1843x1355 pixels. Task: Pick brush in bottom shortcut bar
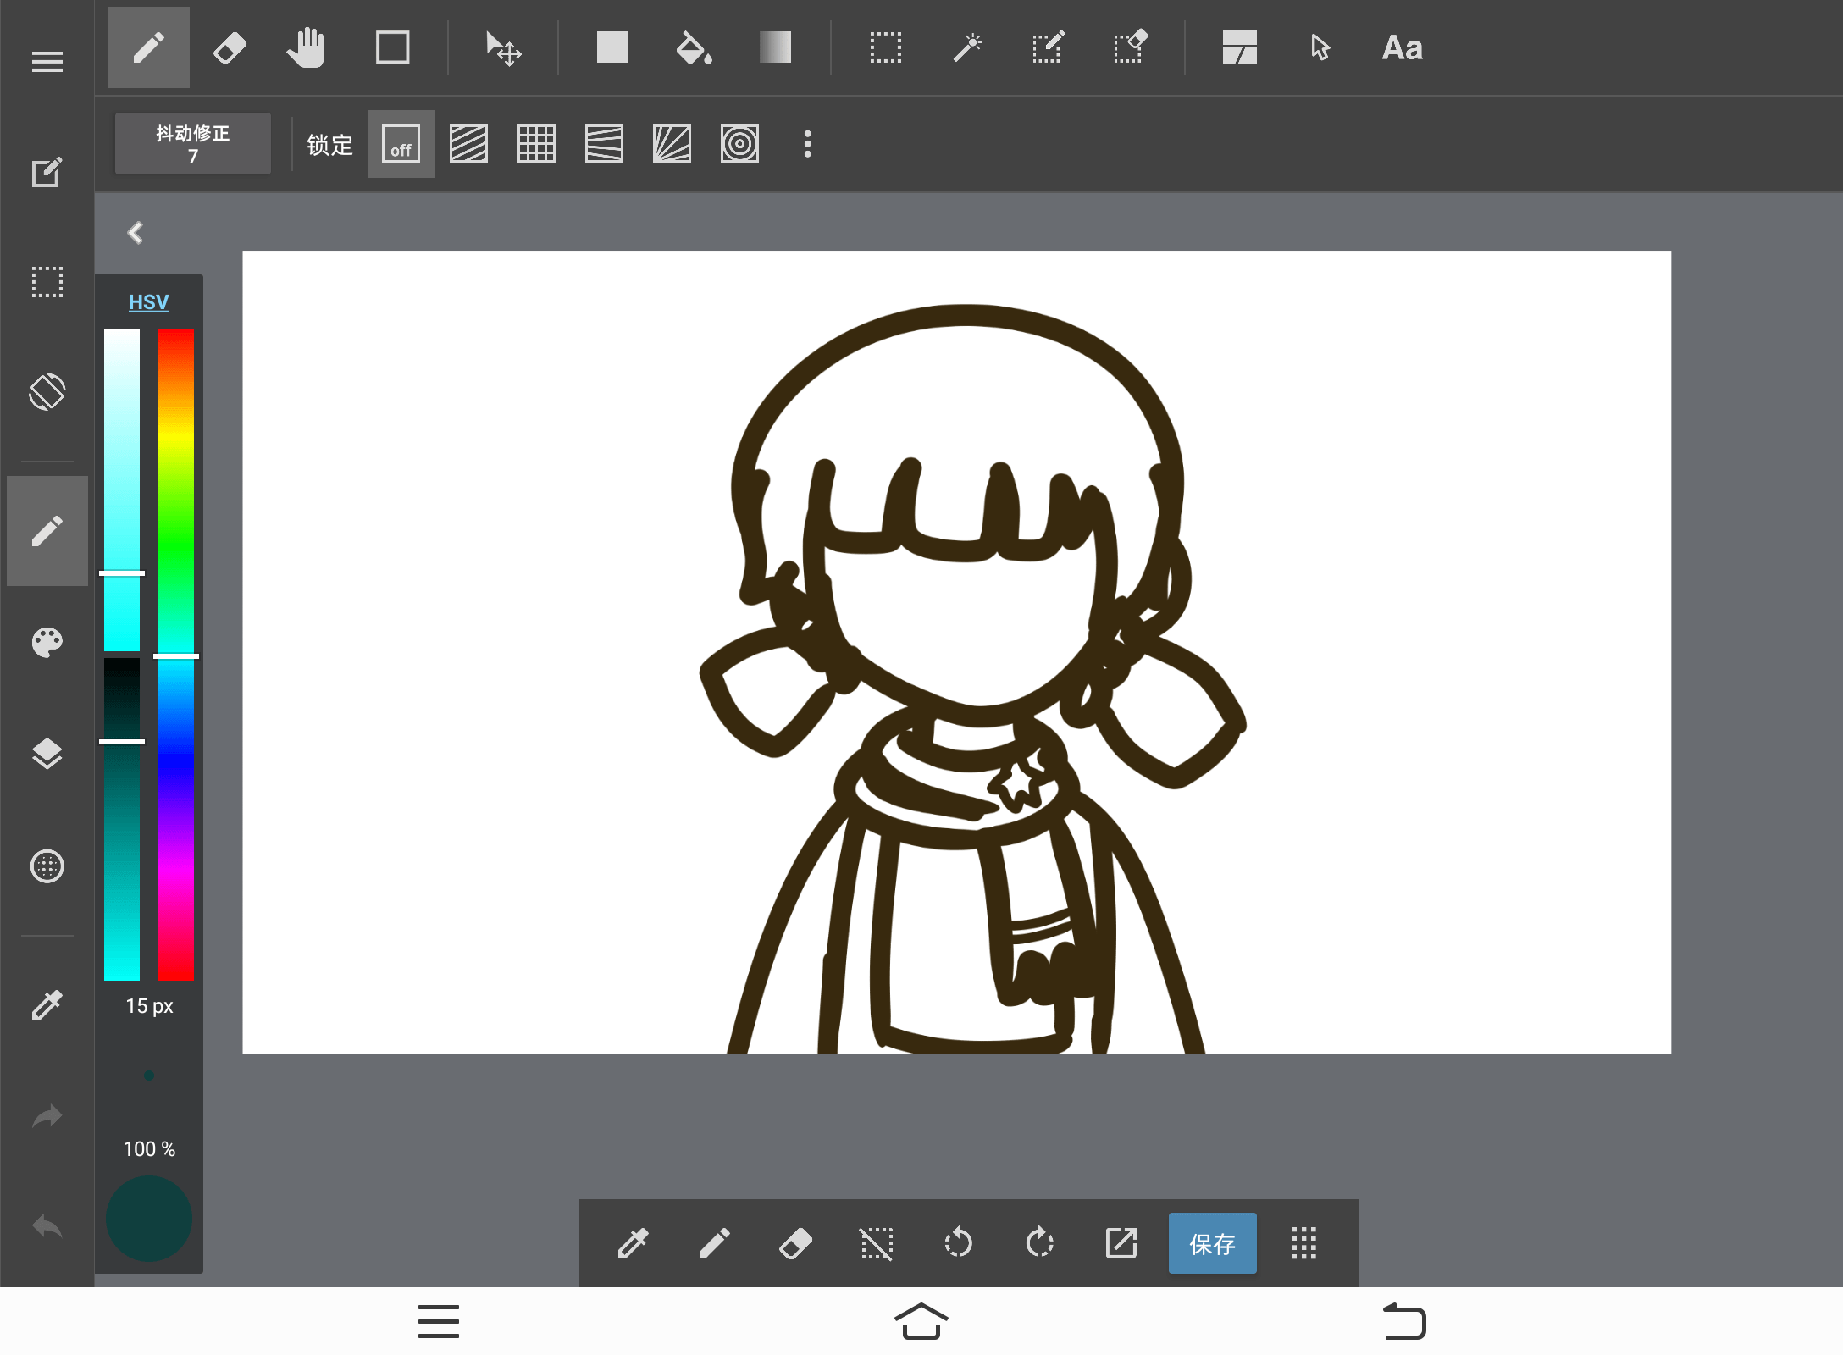tap(714, 1243)
